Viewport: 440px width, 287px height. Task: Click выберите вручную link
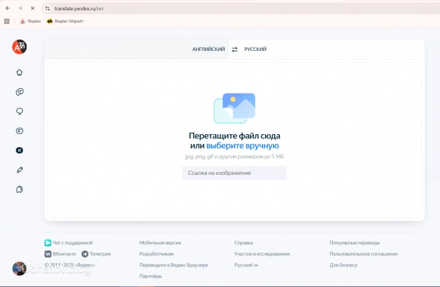[x=243, y=145]
